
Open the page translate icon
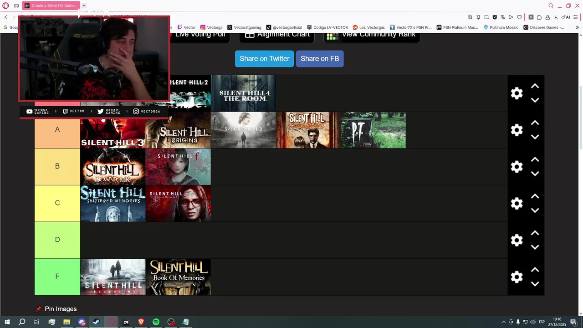(x=503, y=17)
